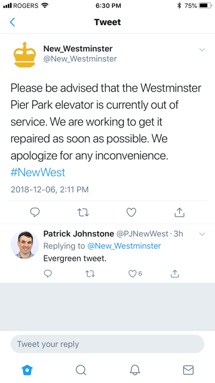This screenshot has width=215, height=383.
Task: Share Patrick Johnstone's reply
Action: 174,273
